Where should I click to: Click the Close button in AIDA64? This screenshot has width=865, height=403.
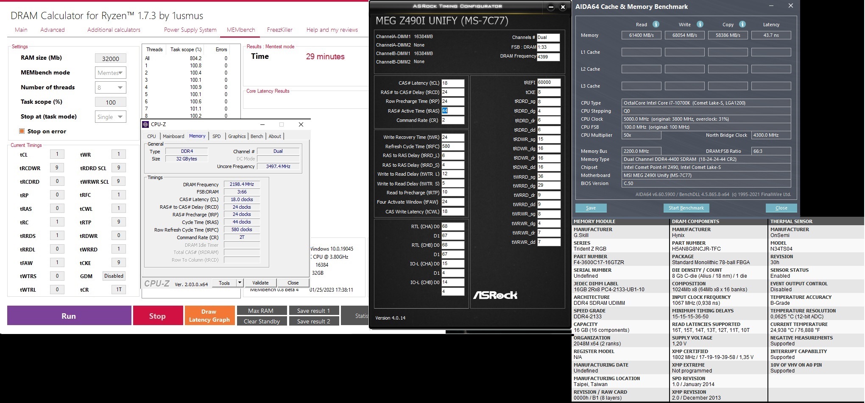(x=781, y=208)
